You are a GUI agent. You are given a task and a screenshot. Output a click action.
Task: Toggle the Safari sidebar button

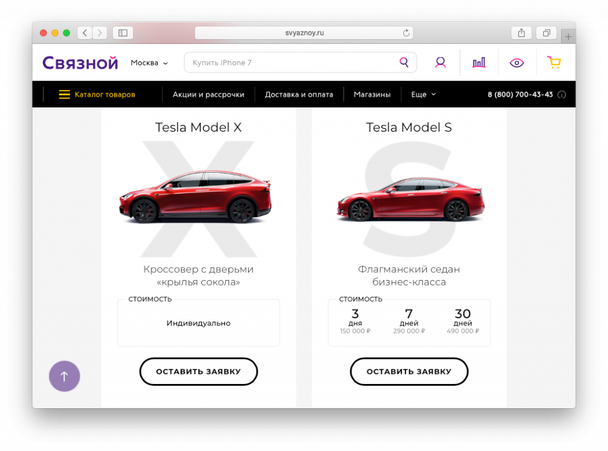[x=123, y=33]
